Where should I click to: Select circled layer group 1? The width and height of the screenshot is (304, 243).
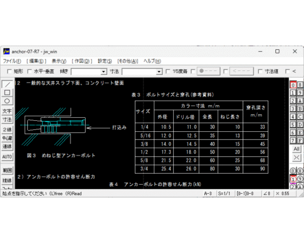point(293,179)
